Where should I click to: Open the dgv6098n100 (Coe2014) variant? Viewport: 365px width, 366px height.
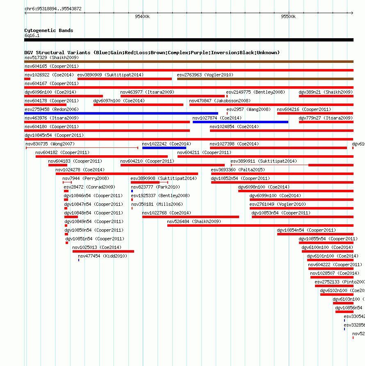click(x=264, y=187)
